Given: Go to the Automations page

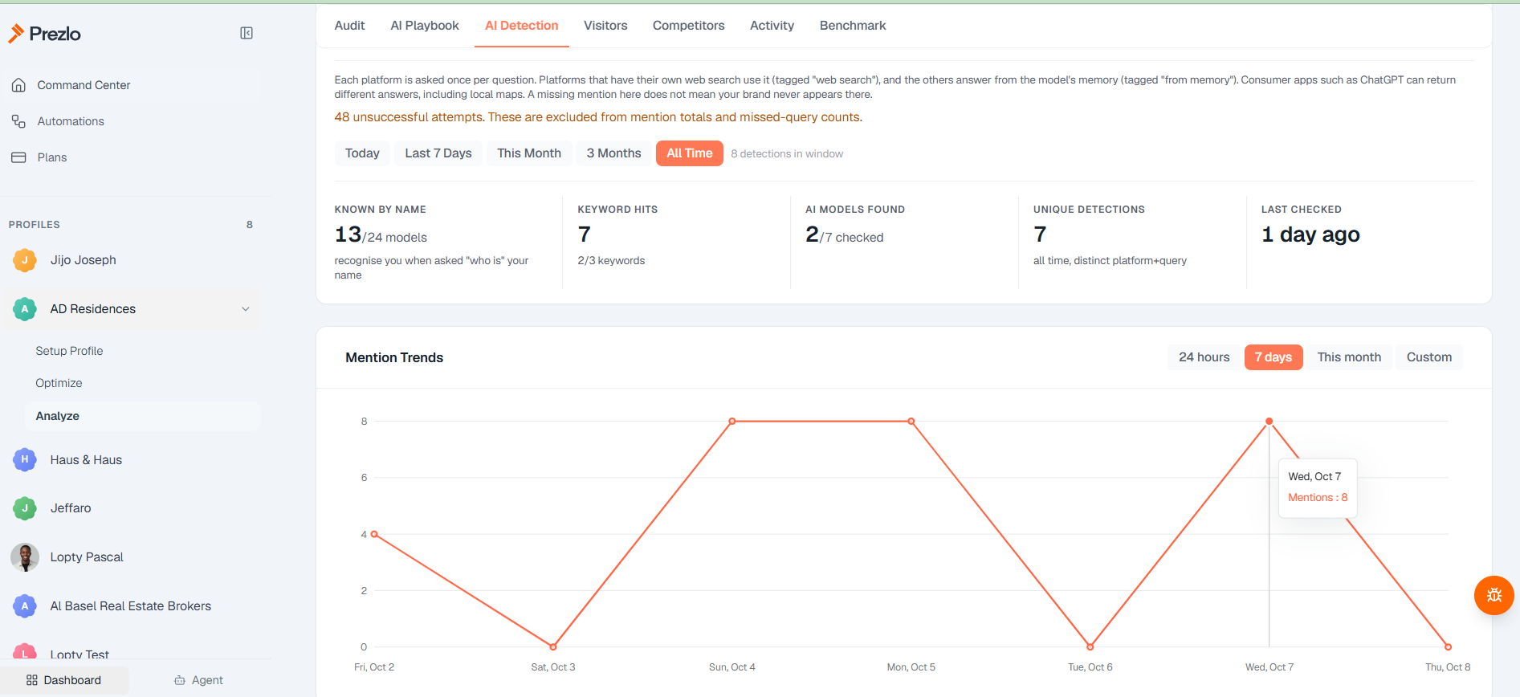Looking at the screenshot, I should pyautogui.click(x=71, y=121).
